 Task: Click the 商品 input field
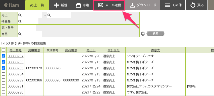(32, 34)
